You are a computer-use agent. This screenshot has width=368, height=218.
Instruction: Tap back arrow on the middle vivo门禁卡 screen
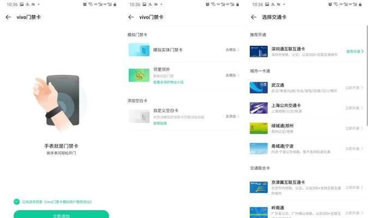click(x=131, y=17)
